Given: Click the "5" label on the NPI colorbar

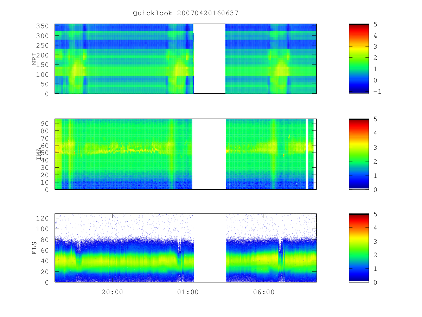Looking at the screenshot, I should (375, 24).
